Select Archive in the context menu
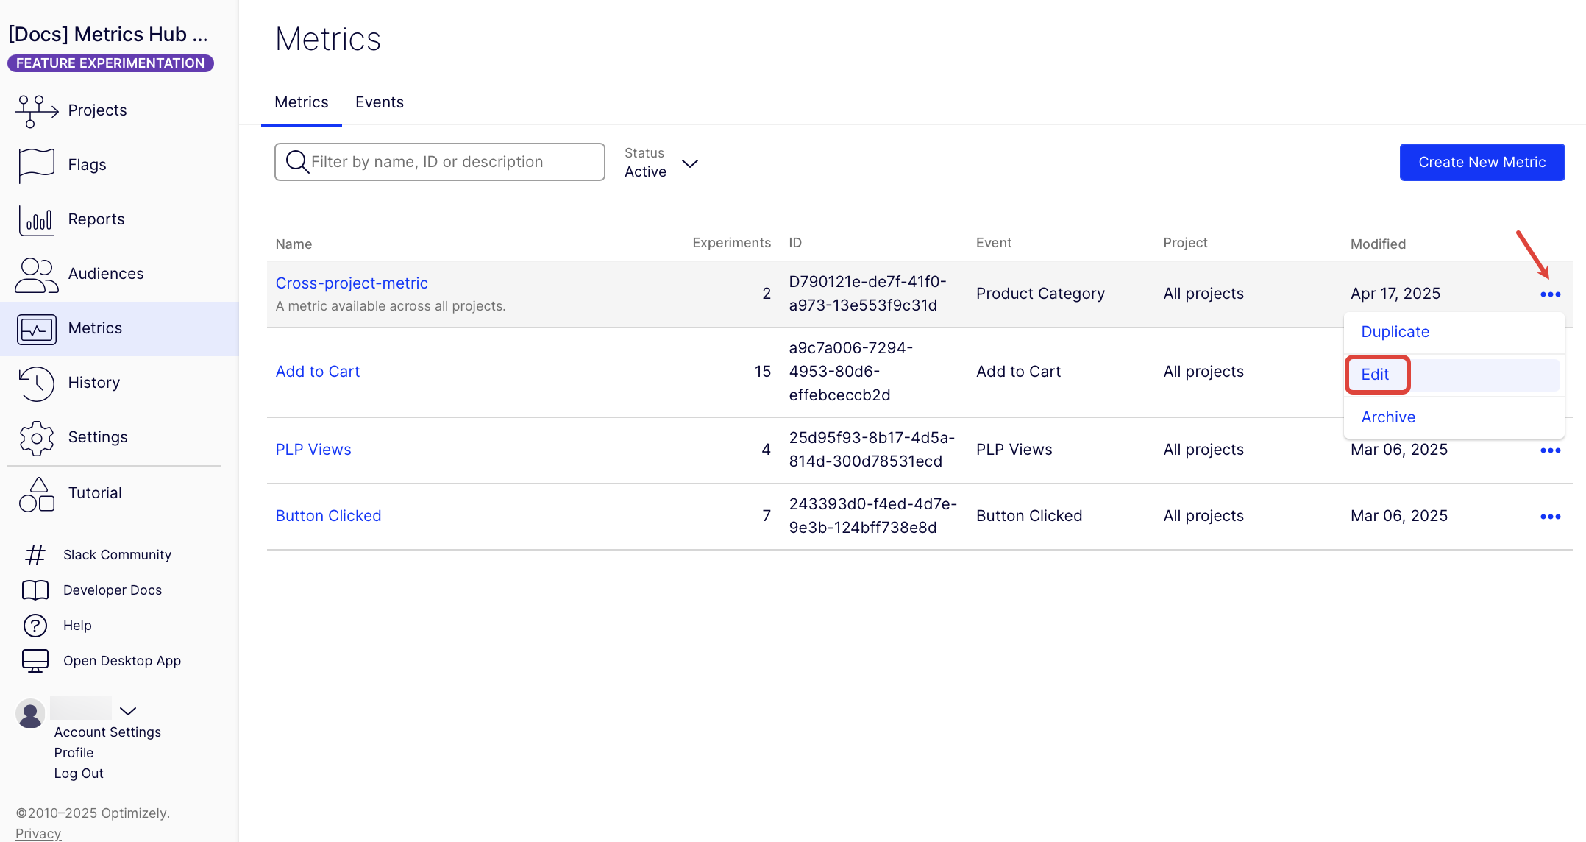 coord(1387,417)
